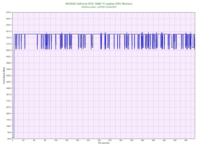Select the 360 tick on the time axis
This screenshot has width=198, height=148.
[142, 140]
